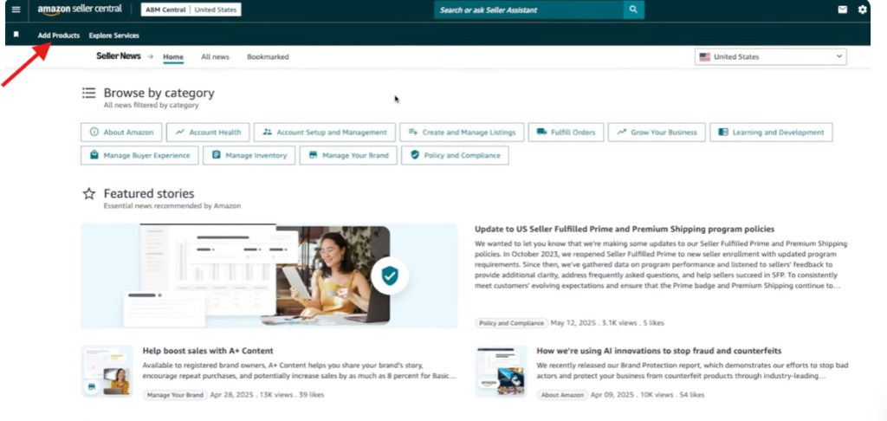This screenshot has height=421, width=887.
Task: Filter by Policy and Compliance category
Action: pos(455,155)
